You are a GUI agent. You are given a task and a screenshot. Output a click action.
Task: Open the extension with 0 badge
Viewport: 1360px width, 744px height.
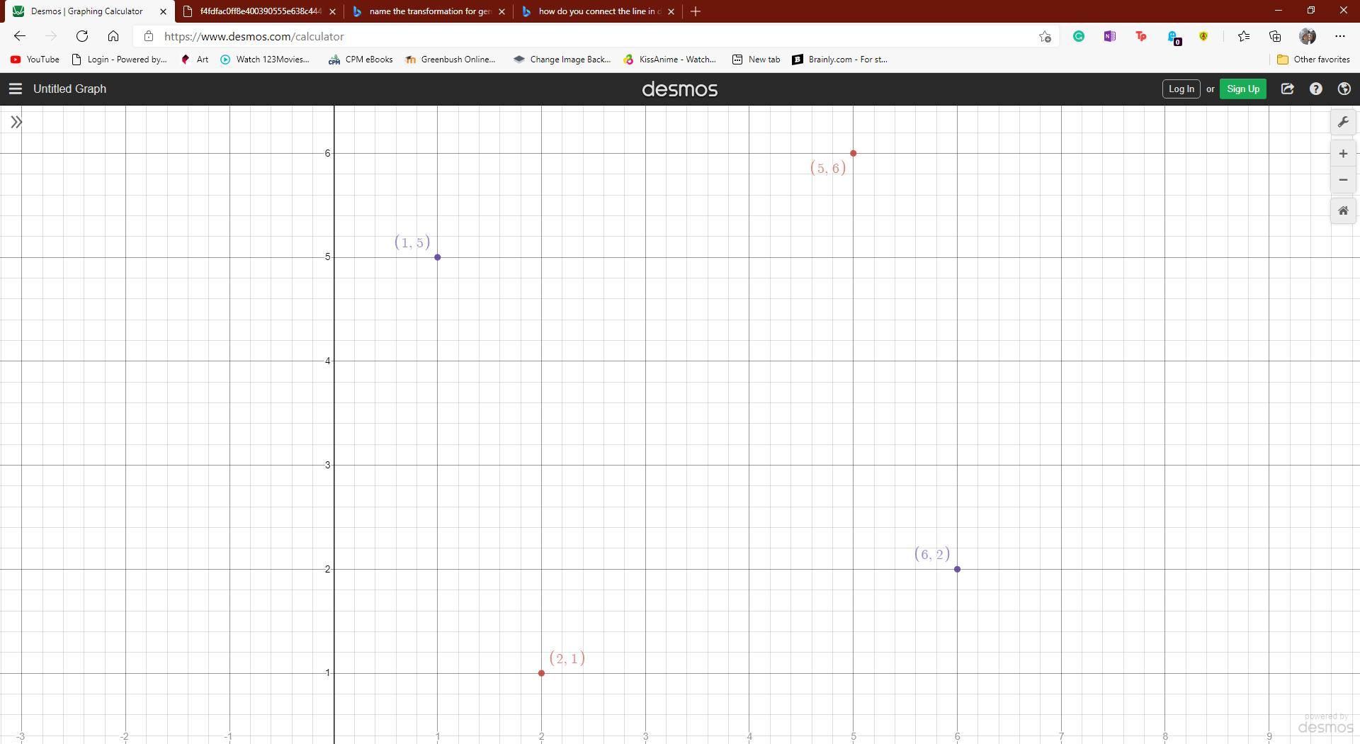tap(1174, 38)
